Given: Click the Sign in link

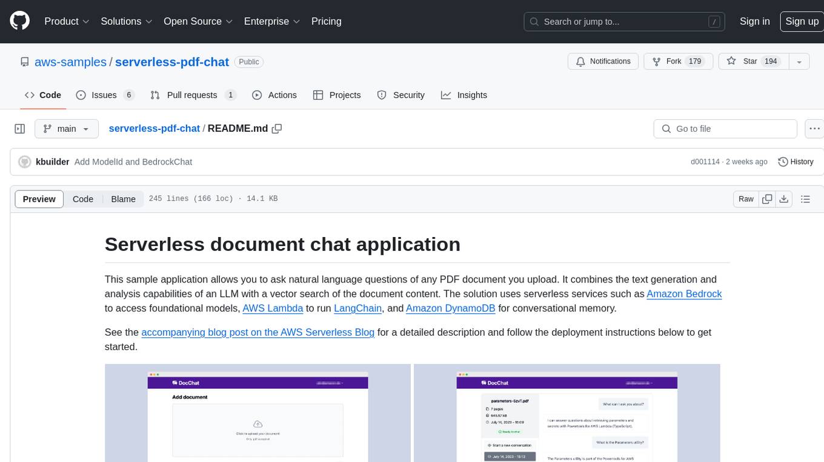Looking at the screenshot, I should click(754, 21).
